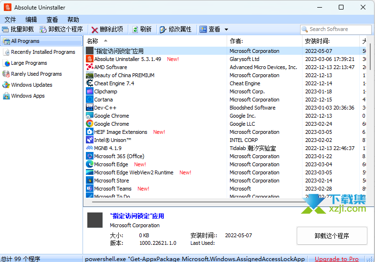Select the Google Chrome row by Google Inc.
Viewport: 375px width, 262px height.
226,116
